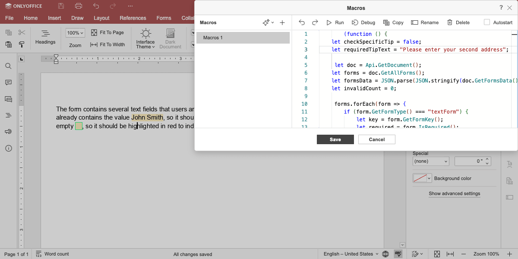Toggle spell checking in status bar

(398, 254)
